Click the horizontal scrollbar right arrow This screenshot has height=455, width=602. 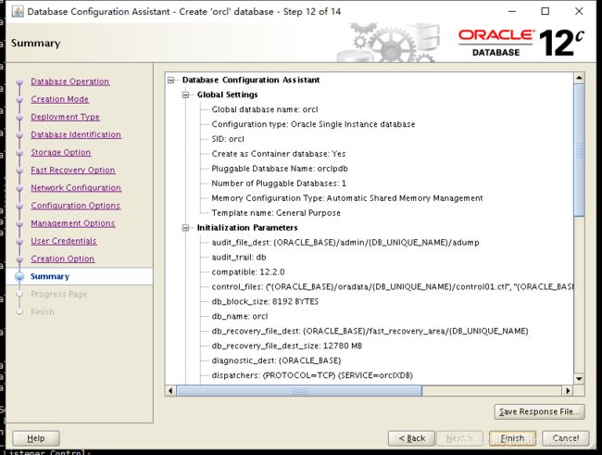tap(568, 391)
